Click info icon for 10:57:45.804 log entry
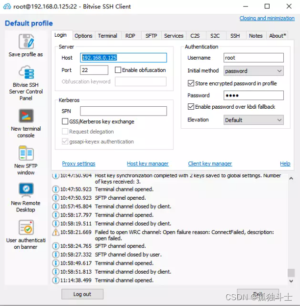The width and height of the screenshot is (300, 306). tap(56, 206)
